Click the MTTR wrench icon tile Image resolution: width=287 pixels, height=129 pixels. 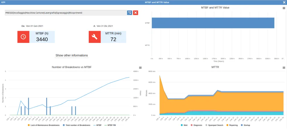pos(94,37)
